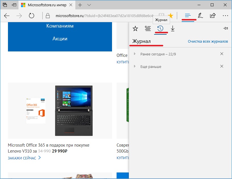Delete 'Ранее сегодня' history entries

222,54
